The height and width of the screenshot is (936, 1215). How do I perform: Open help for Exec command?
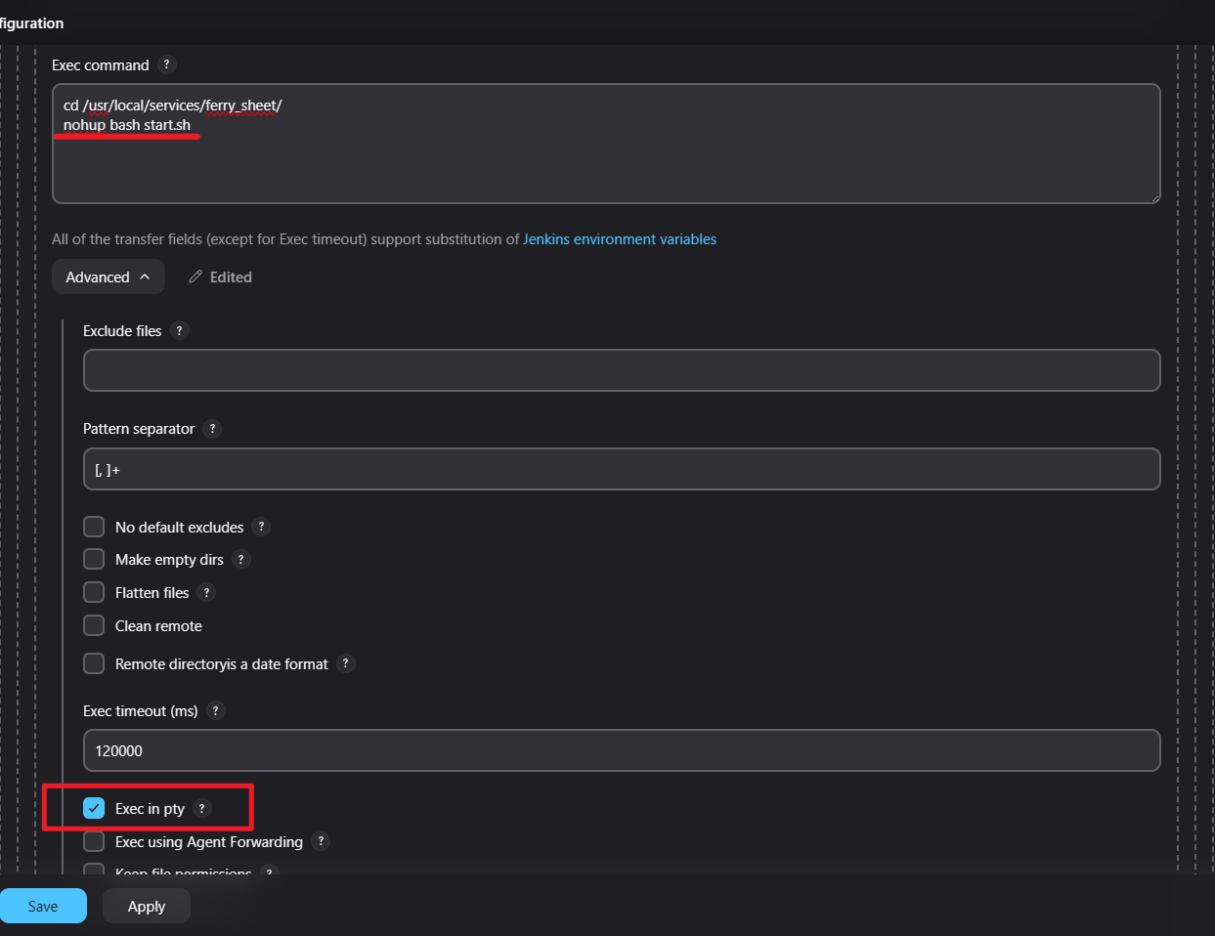(x=167, y=64)
